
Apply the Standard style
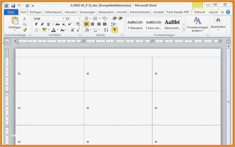click(135, 25)
